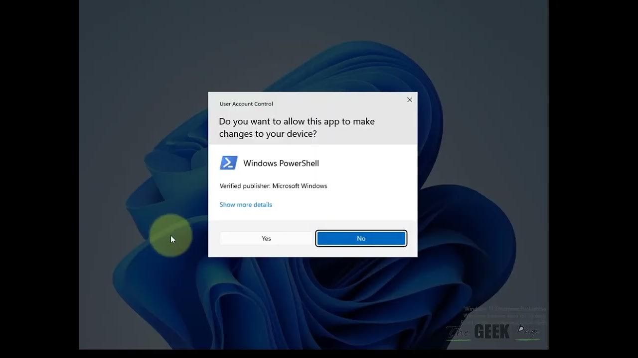Close the User Account Control dialog
The width and height of the screenshot is (638, 358).
[x=410, y=100]
